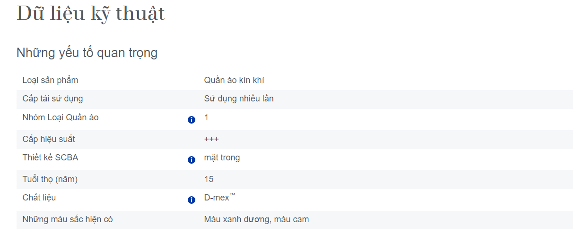Click the info icon beside Nhóm Loại Quần áo
This screenshot has height=233, width=585.
[x=192, y=120]
